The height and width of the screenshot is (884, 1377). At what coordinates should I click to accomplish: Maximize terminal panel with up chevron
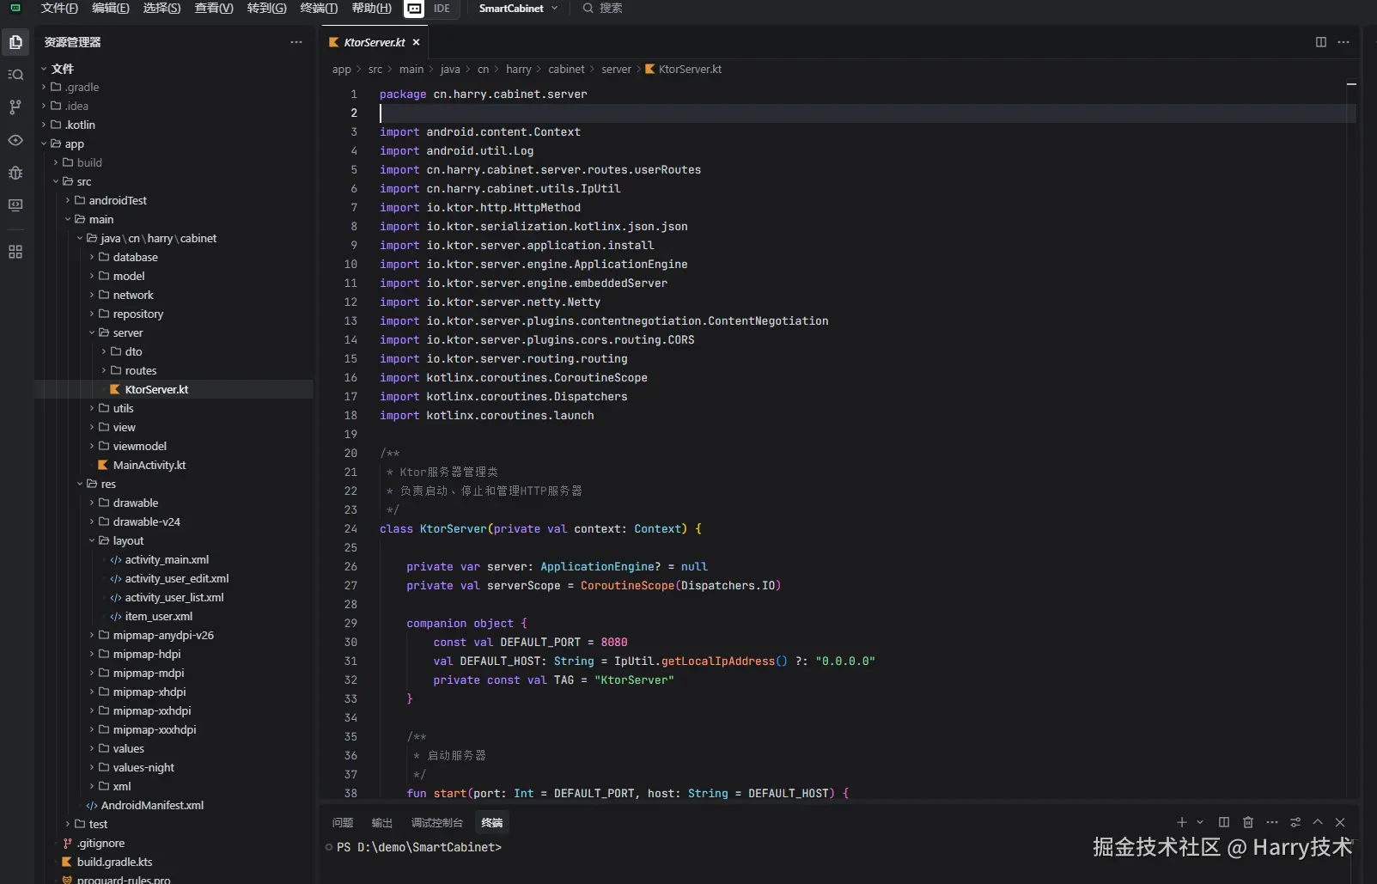point(1318,822)
